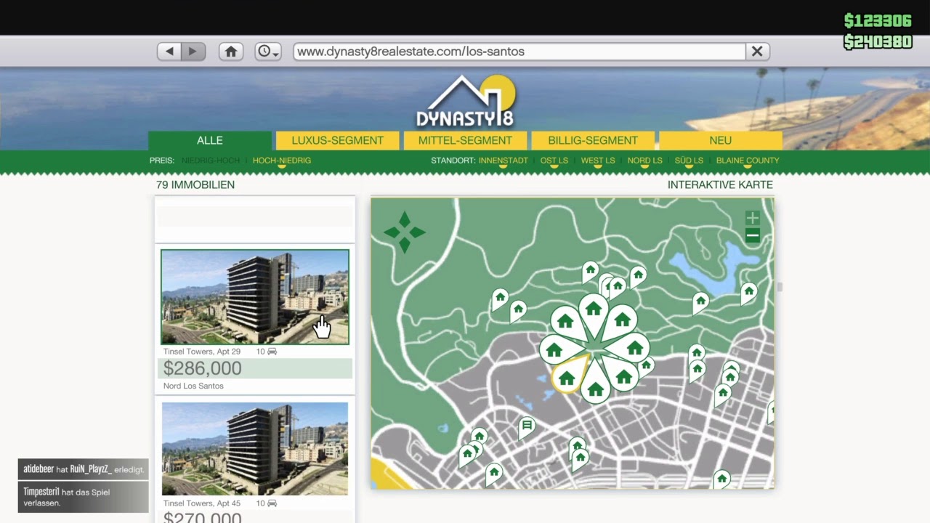Screen dimensions: 930x523
Task: Zoom out the map with the minus button
Action: click(753, 235)
